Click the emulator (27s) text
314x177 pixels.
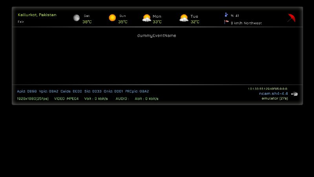coord(275,98)
